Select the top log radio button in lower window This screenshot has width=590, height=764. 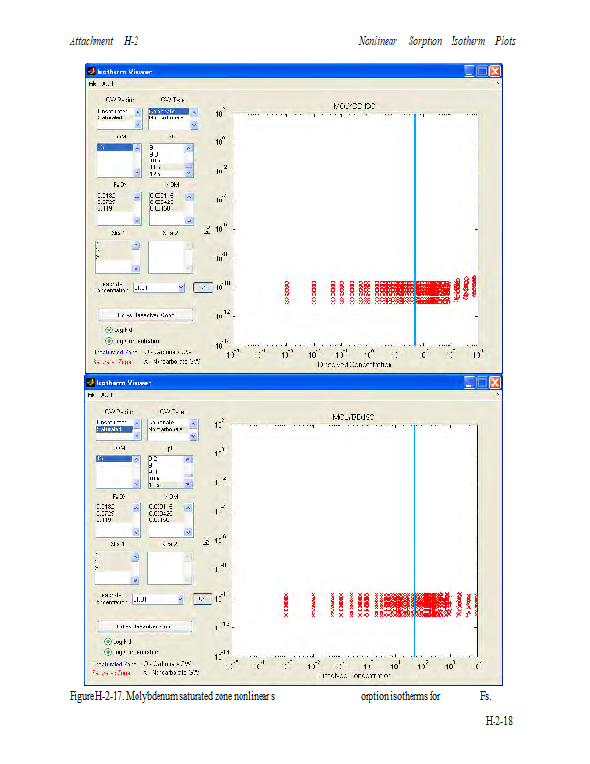point(109,641)
